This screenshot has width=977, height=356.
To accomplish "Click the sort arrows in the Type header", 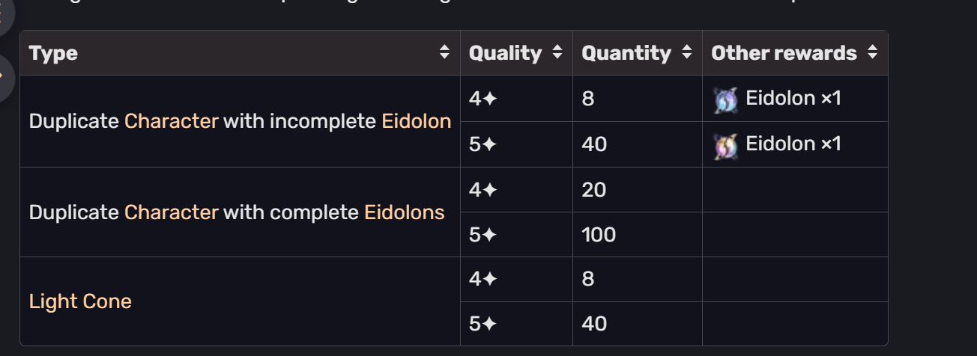I will click(x=444, y=53).
